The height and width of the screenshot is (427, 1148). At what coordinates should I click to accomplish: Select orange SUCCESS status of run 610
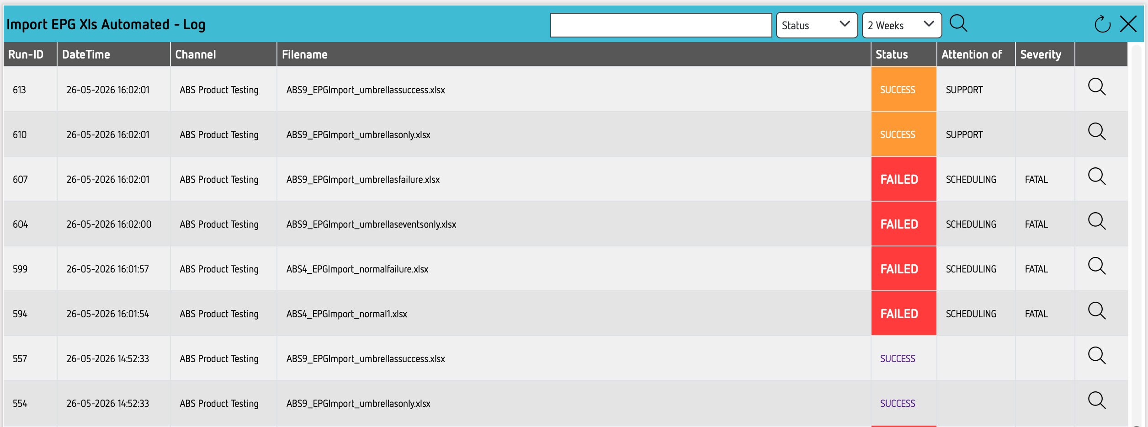pyautogui.click(x=904, y=134)
